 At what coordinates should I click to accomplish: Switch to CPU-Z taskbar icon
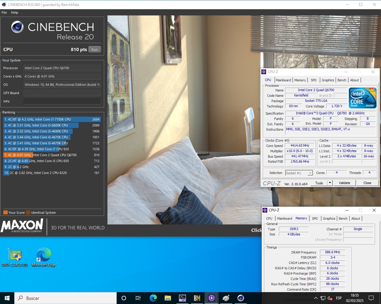pos(211,298)
